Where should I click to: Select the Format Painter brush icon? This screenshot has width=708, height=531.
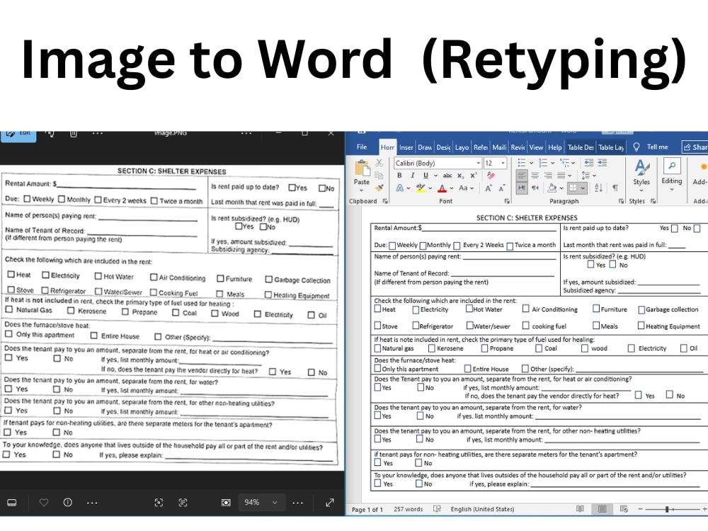pyautogui.click(x=379, y=187)
